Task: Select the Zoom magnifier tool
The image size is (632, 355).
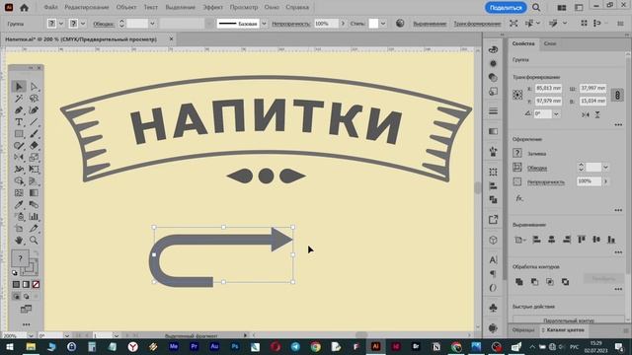Action: (x=34, y=241)
